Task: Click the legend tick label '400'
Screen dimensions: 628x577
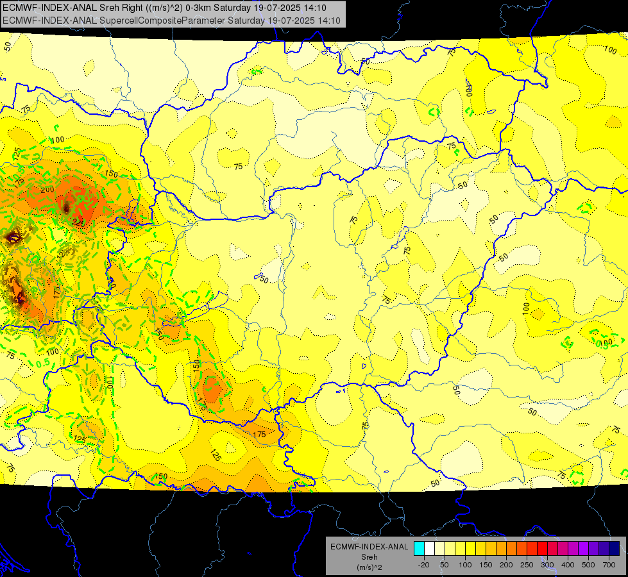Action: 568,565
